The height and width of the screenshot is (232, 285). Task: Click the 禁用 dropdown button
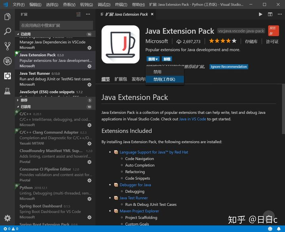point(153,59)
